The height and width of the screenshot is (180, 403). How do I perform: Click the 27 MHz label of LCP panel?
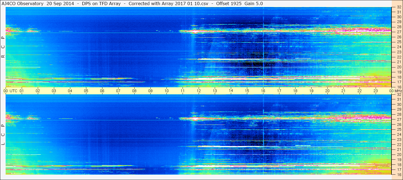[x=399, y=120]
